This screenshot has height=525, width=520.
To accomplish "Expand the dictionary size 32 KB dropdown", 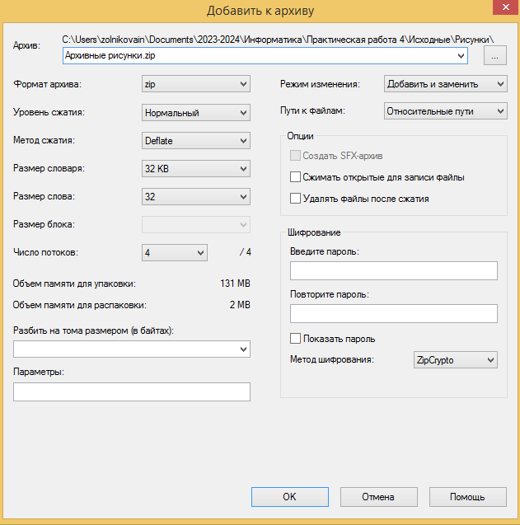I will pyautogui.click(x=196, y=168).
